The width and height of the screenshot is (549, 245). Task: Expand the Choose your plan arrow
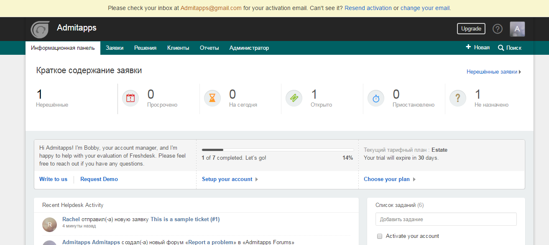tap(414, 179)
